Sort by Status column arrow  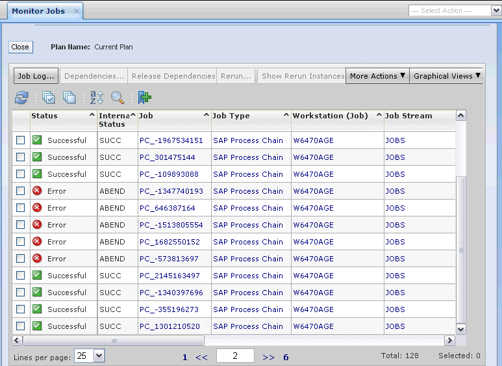92,115
